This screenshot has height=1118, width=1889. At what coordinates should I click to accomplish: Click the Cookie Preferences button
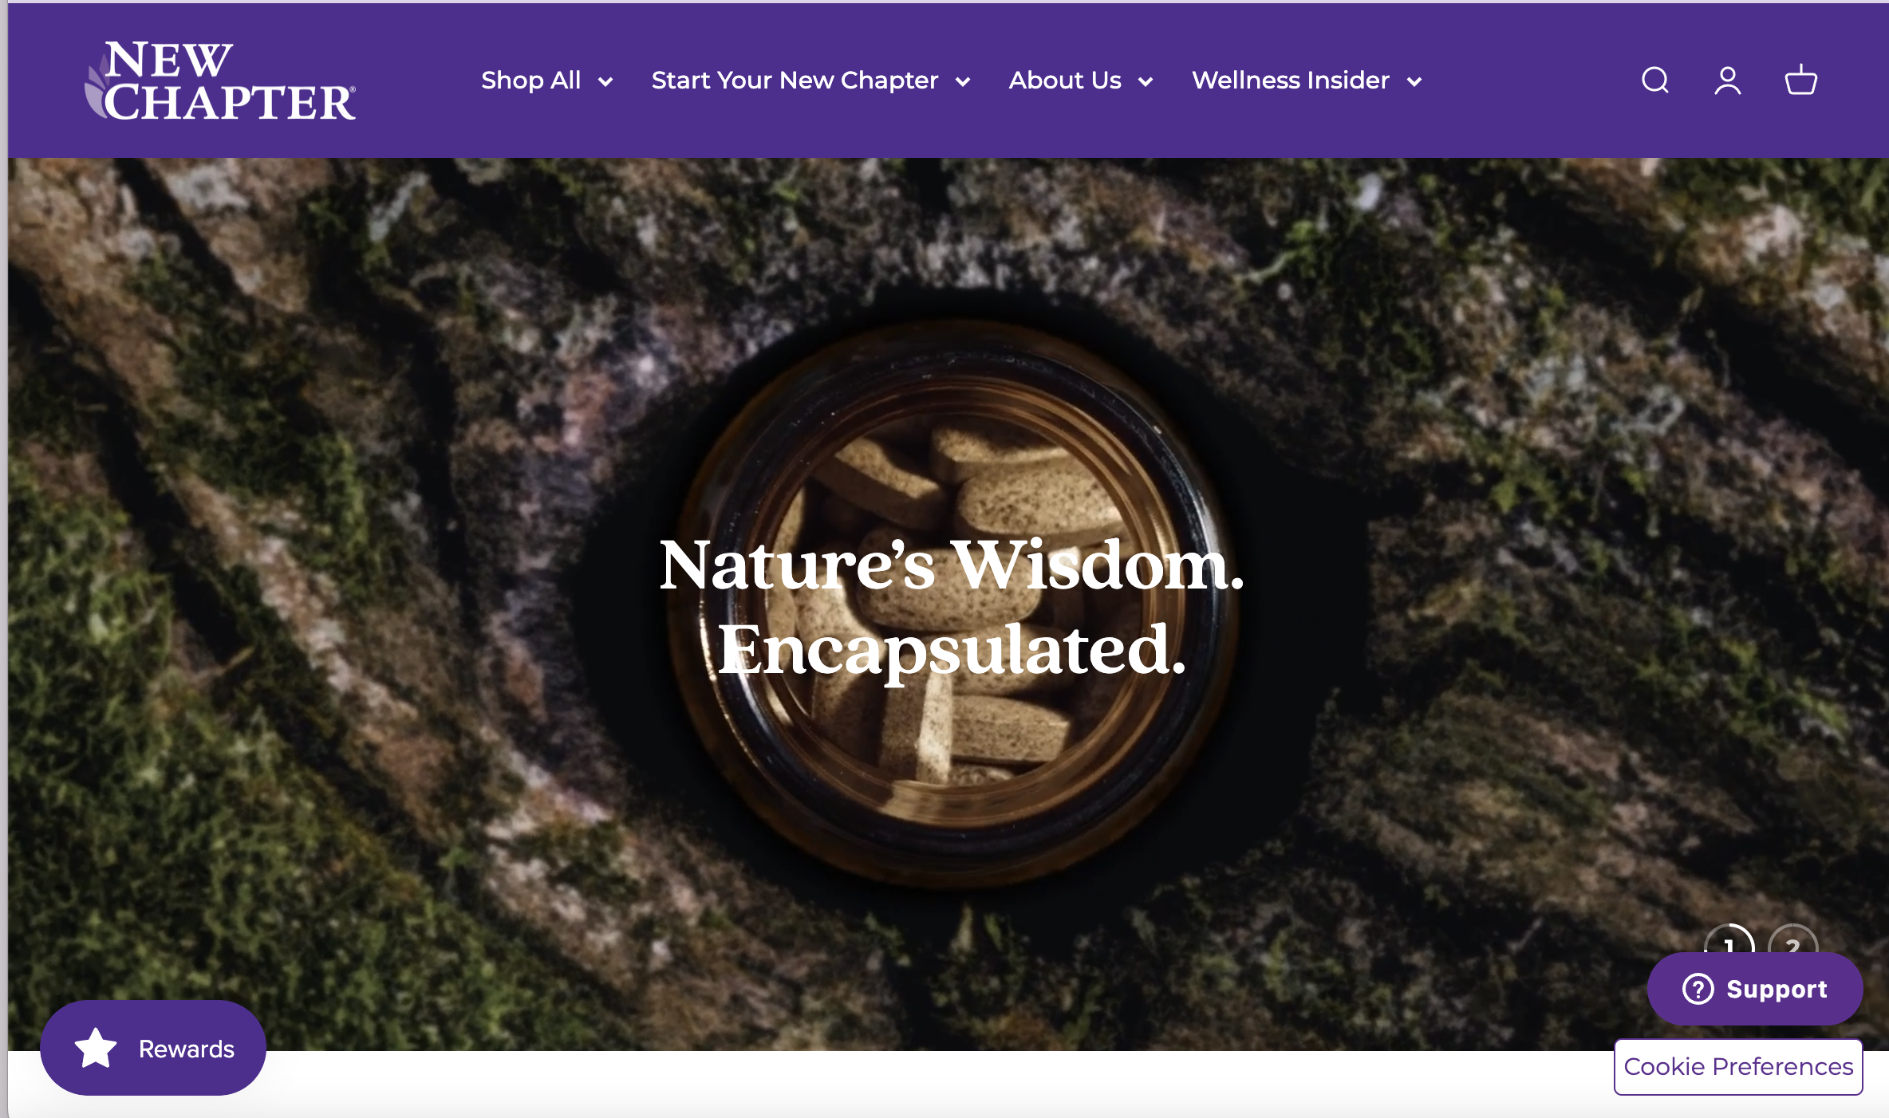1738,1066
